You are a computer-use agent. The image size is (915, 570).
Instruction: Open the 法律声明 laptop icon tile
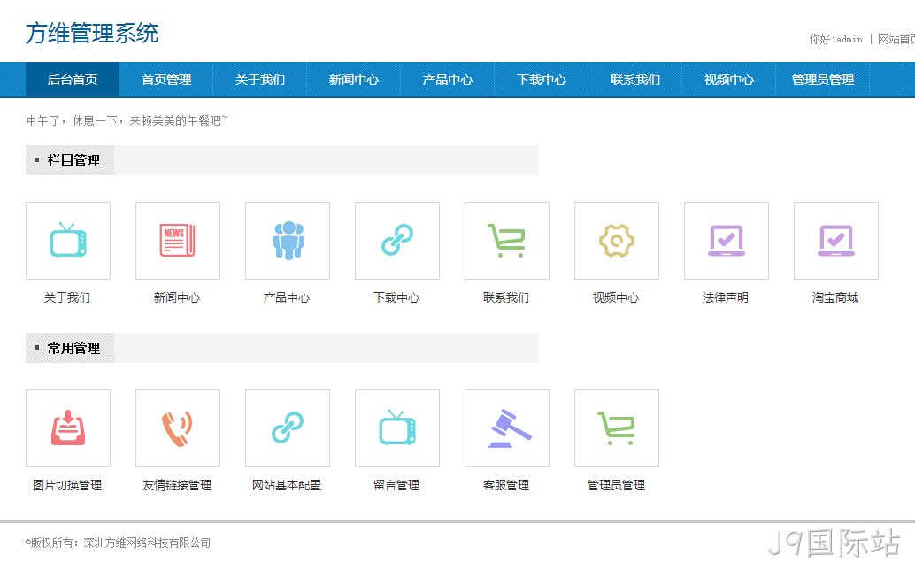tap(726, 241)
